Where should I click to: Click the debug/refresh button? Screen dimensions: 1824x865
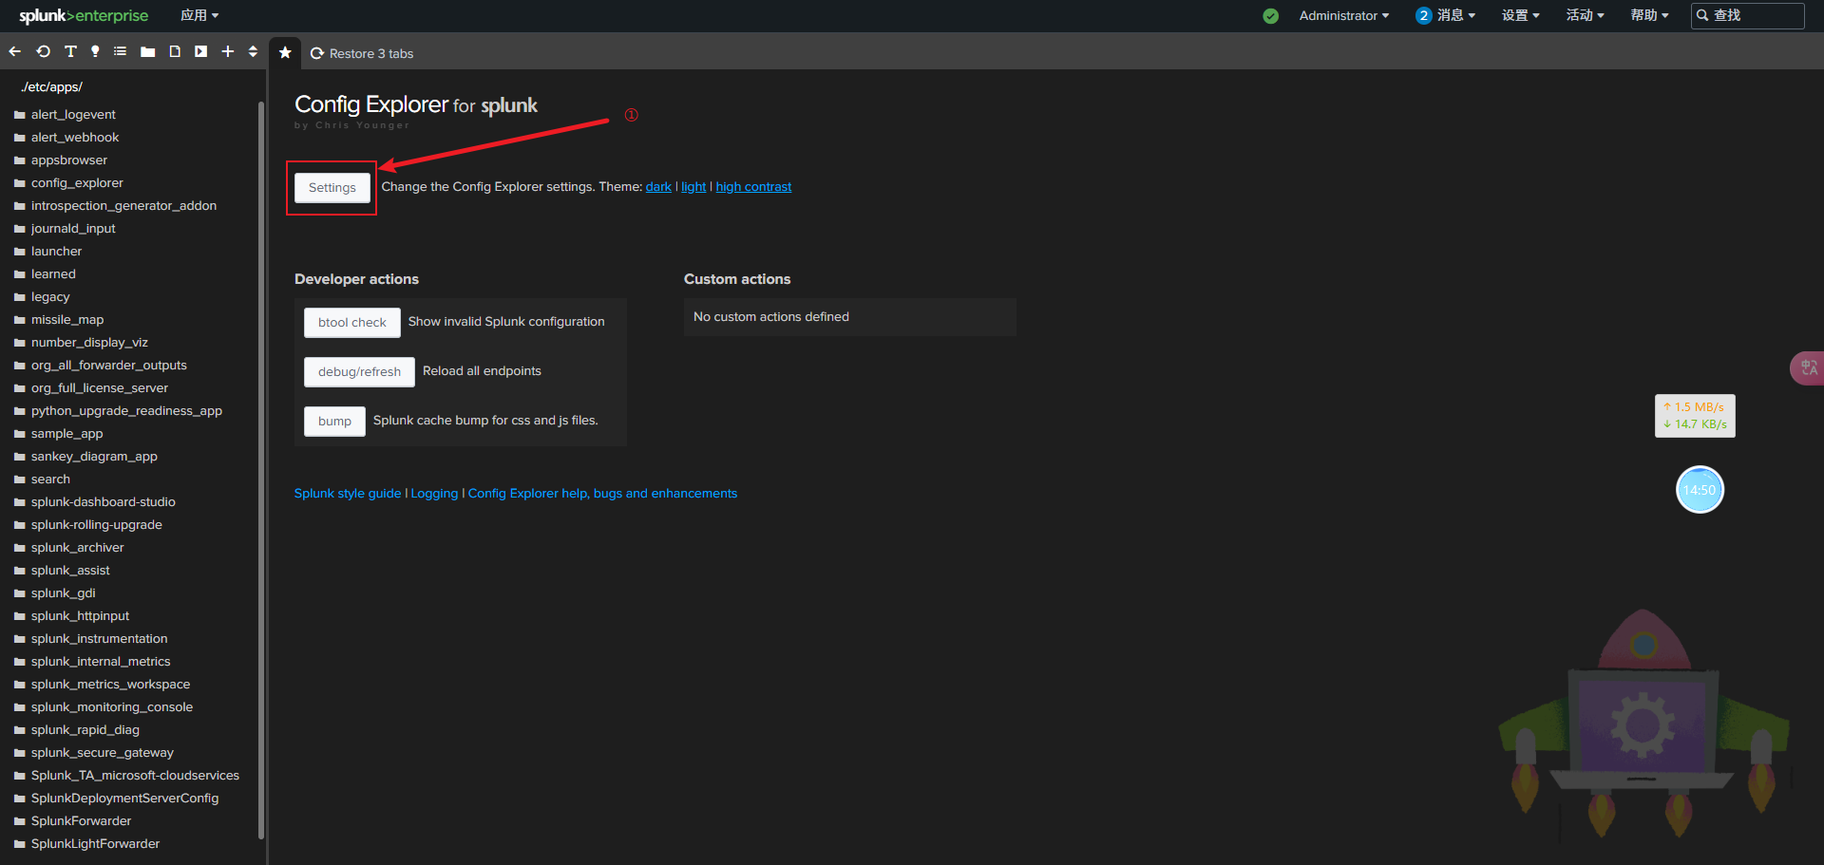[359, 372]
